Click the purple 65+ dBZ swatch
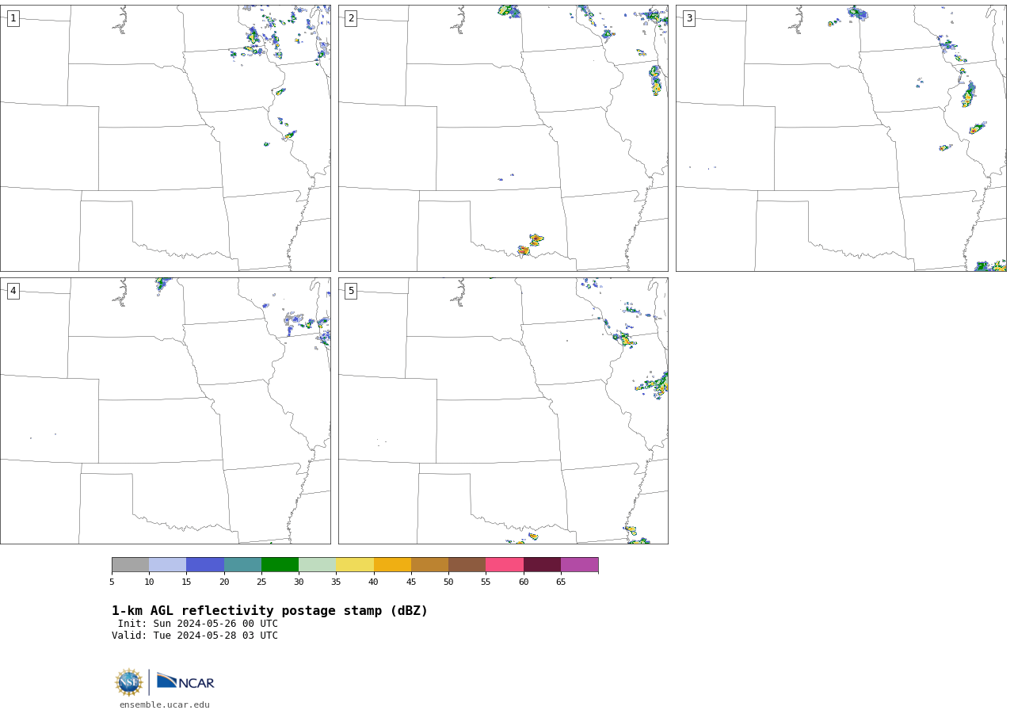The image size is (1014, 714). (579, 565)
